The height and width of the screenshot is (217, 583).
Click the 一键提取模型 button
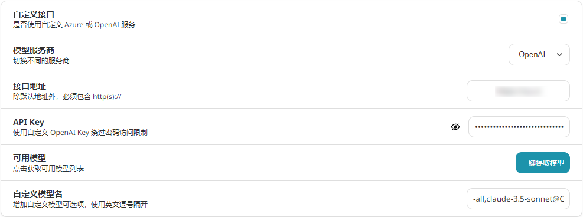point(542,163)
